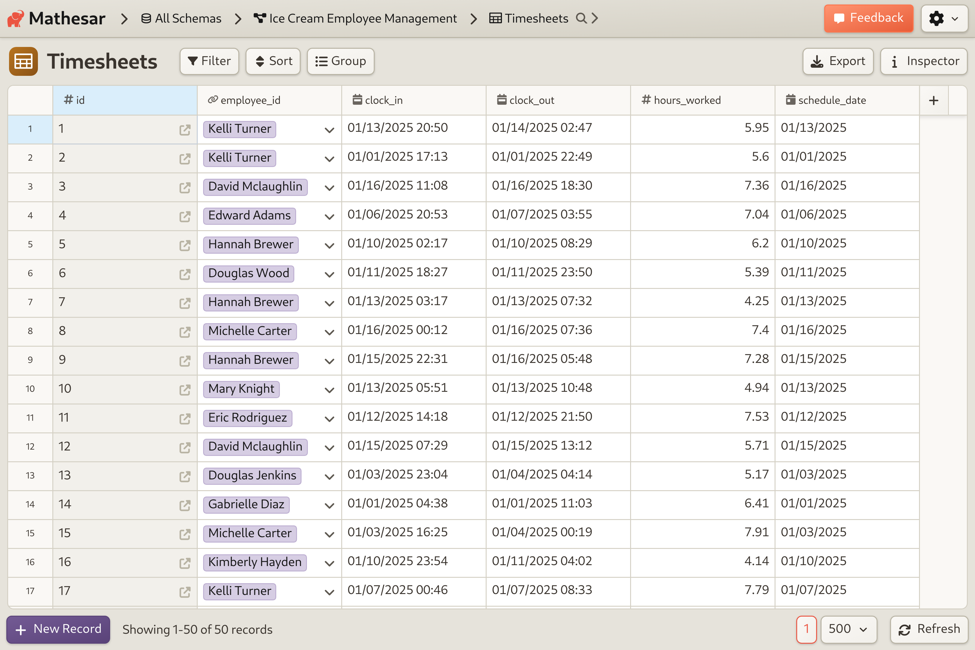Screen dimensions: 975x650
Task: Open the Inspector panel
Action: click(x=924, y=61)
